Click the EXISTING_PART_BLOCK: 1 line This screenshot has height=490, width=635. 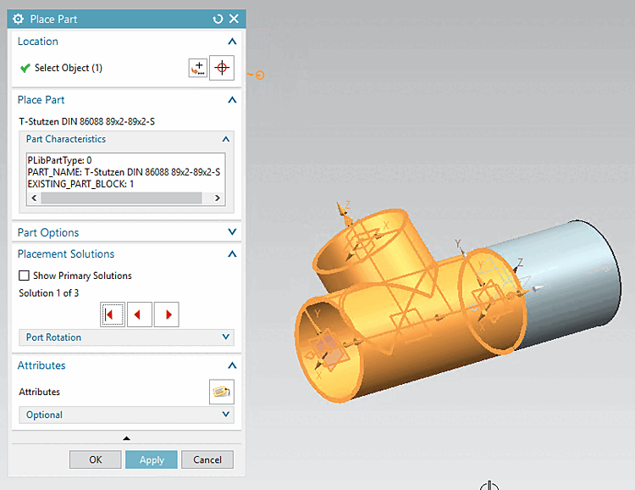tap(80, 184)
